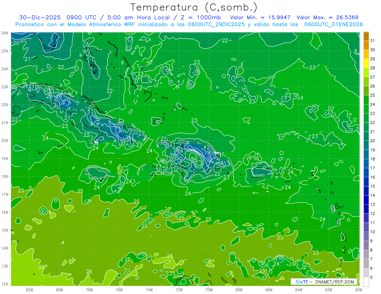Click the "ONAMET/REP.DOM." credit label

click(x=335, y=282)
